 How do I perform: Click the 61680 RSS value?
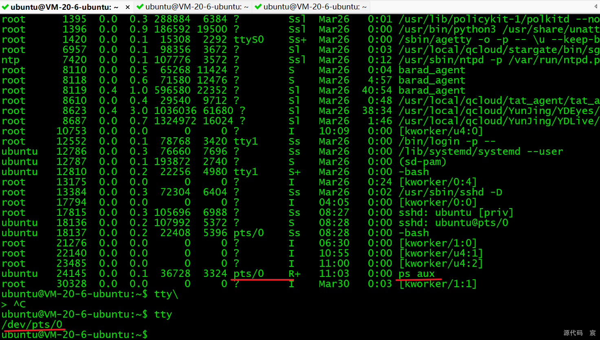pos(218,111)
